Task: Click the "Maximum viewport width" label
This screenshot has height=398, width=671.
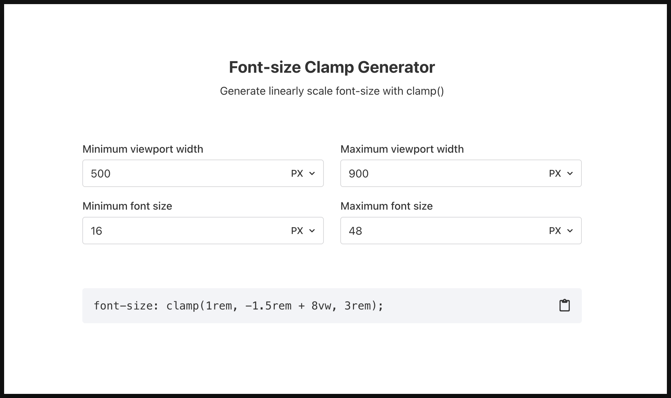Action: click(x=402, y=149)
